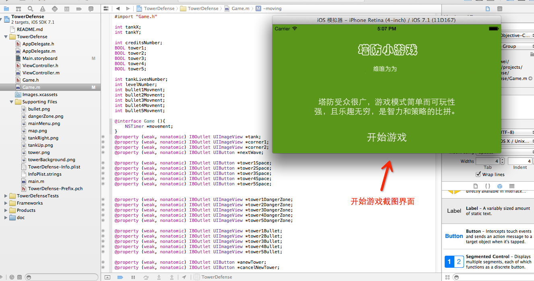
Task: Open the Debug navigator
Action: tap(67, 8)
